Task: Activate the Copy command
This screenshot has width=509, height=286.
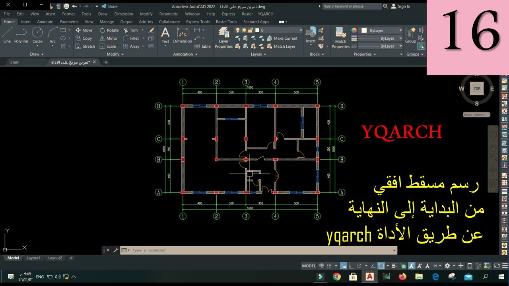Action: 84,39
